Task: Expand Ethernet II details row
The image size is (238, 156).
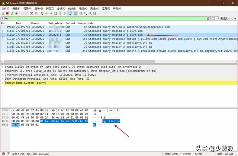Action: point(2,71)
